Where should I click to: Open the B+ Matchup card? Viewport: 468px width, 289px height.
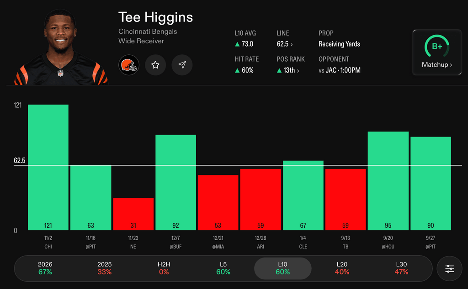437,53
